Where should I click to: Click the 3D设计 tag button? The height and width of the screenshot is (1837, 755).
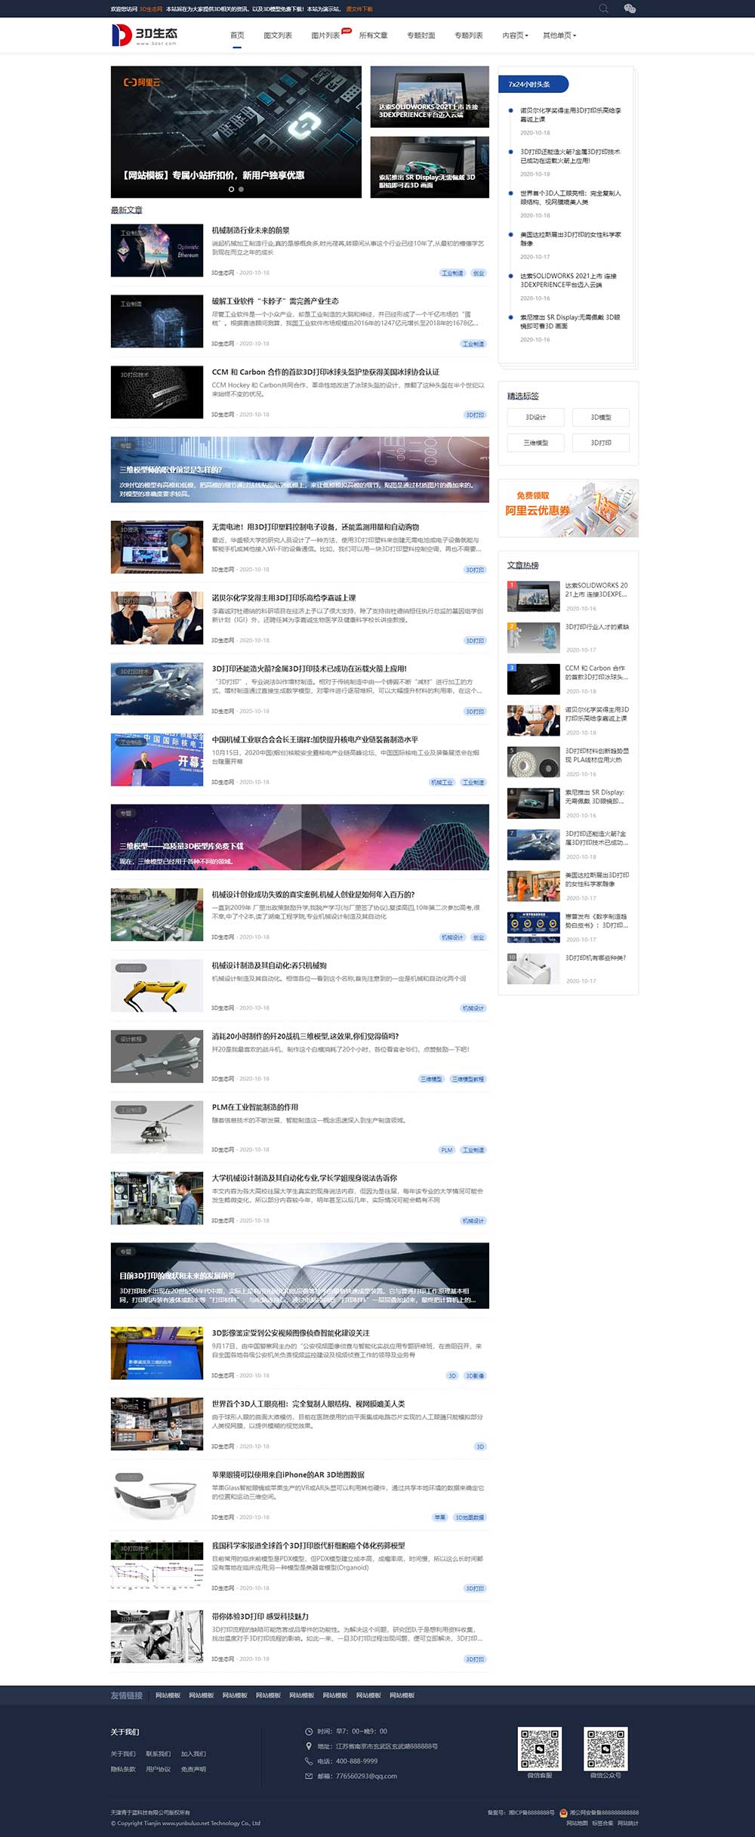coord(535,417)
